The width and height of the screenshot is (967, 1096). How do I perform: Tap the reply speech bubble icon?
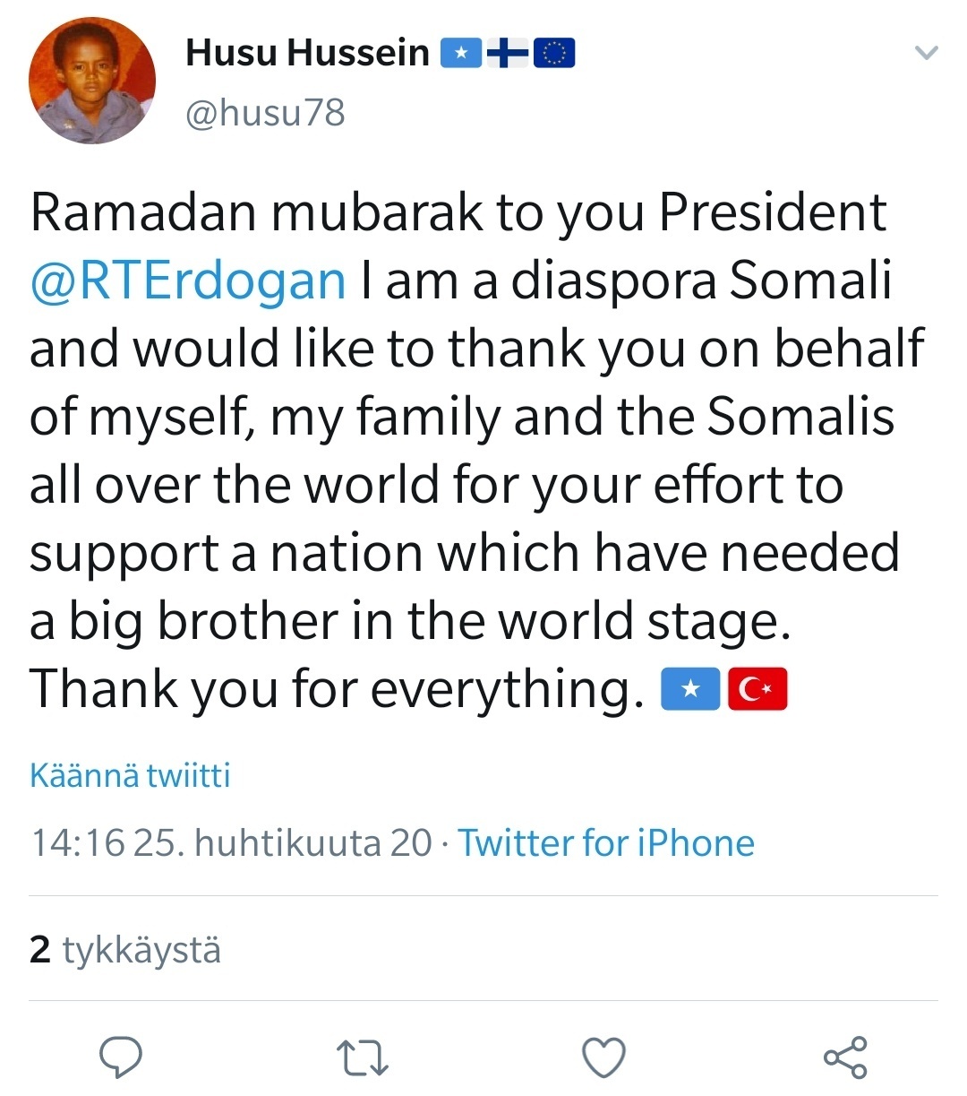[x=121, y=1057]
